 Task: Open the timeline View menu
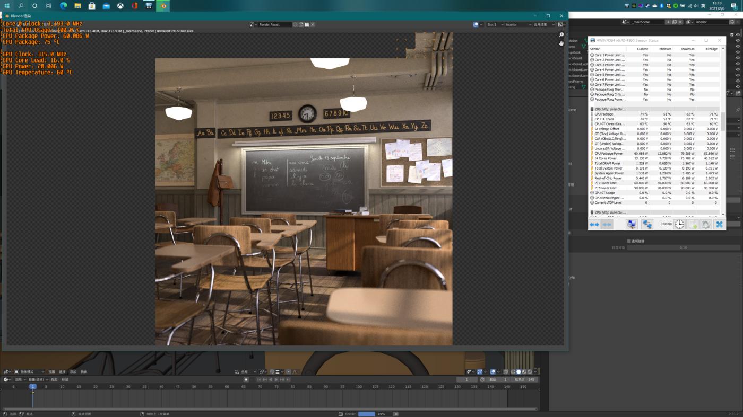(x=54, y=379)
